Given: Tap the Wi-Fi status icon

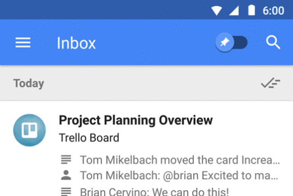Looking at the screenshot, I should [217, 11].
